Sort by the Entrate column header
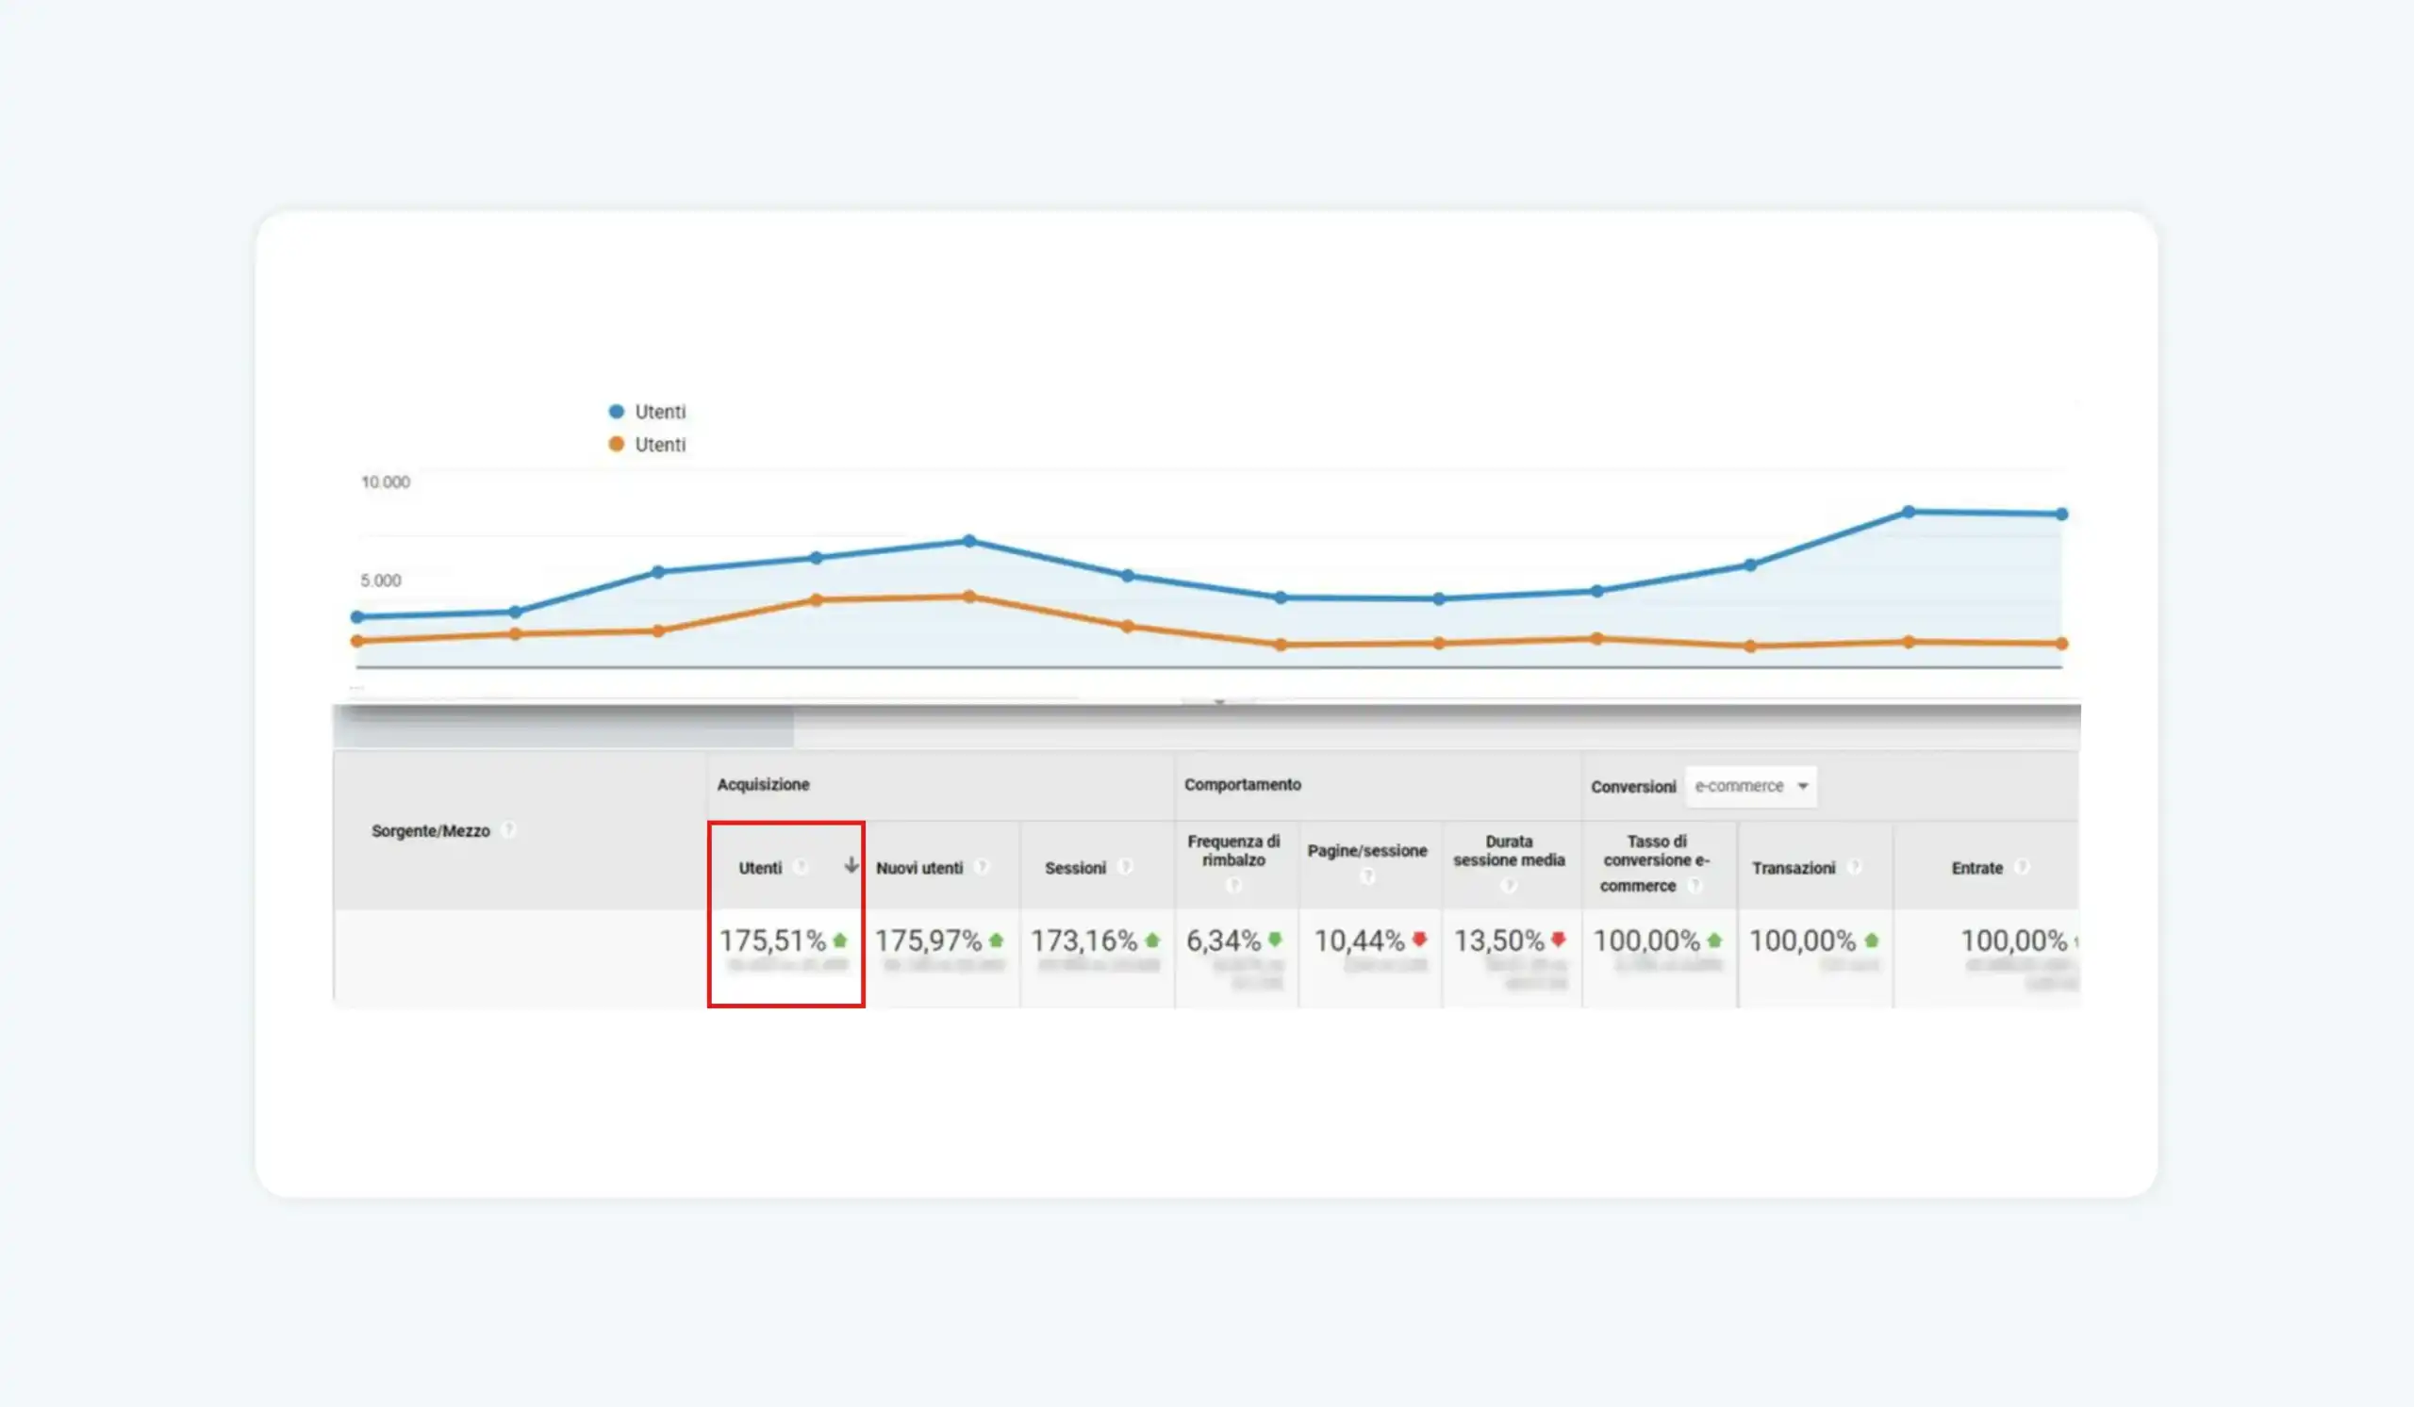 (x=1977, y=868)
